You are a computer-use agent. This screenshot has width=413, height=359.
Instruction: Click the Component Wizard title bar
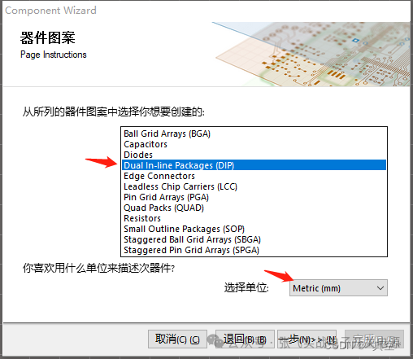coord(206,11)
